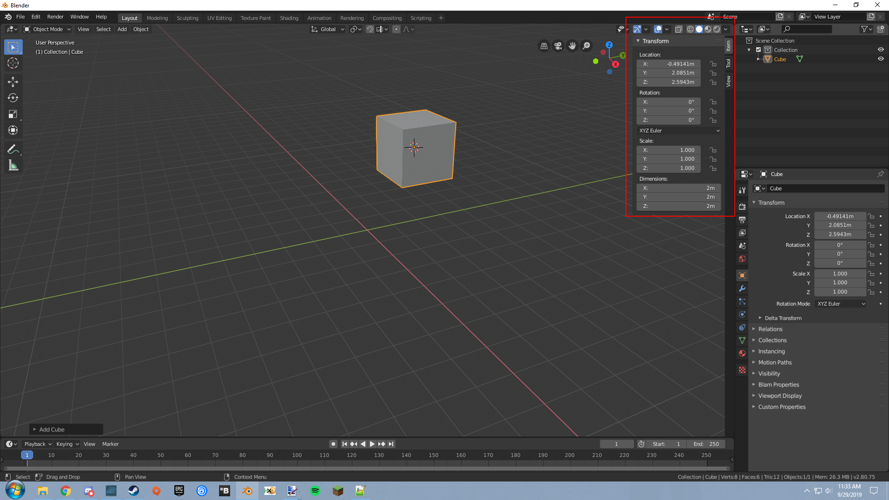Select the 3D Cursor tool

(x=13, y=63)
